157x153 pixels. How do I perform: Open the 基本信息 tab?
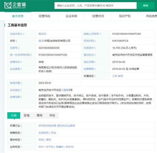[18, 16]
